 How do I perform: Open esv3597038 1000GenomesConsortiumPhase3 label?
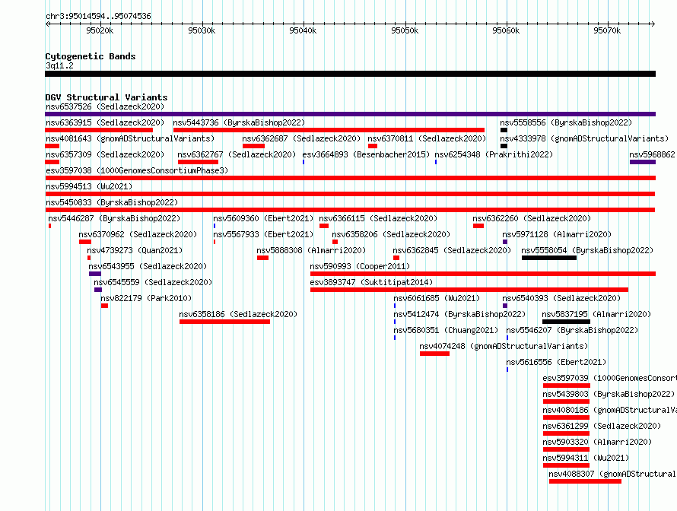pos(137,170)
